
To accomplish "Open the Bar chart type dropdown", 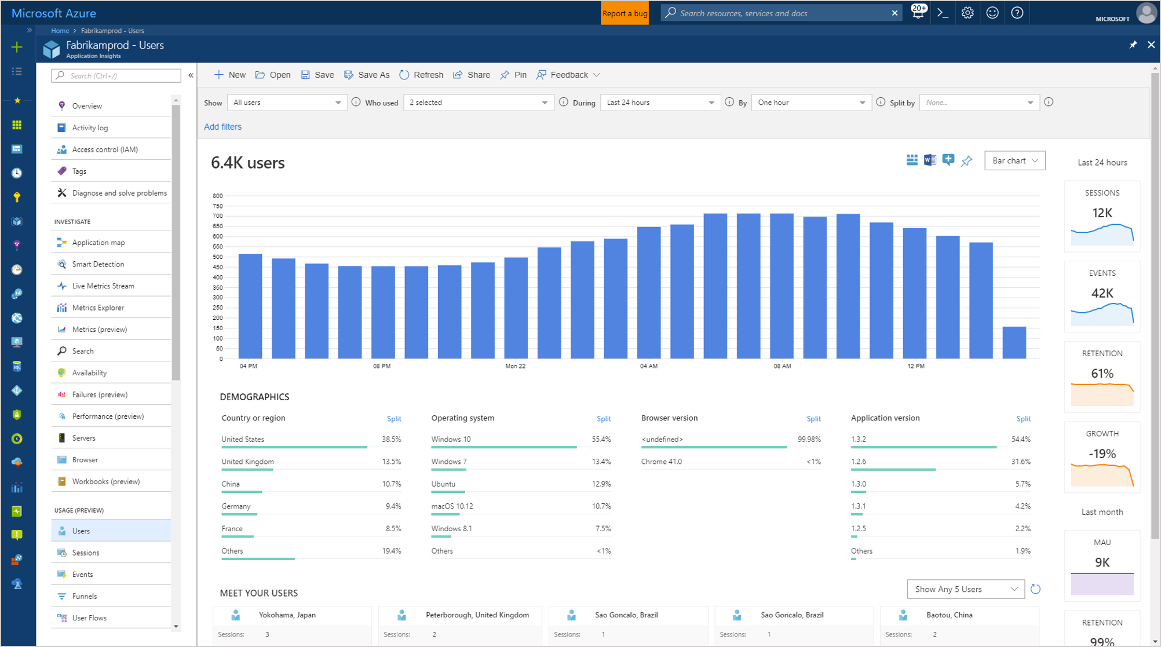I will [1014, 161].
